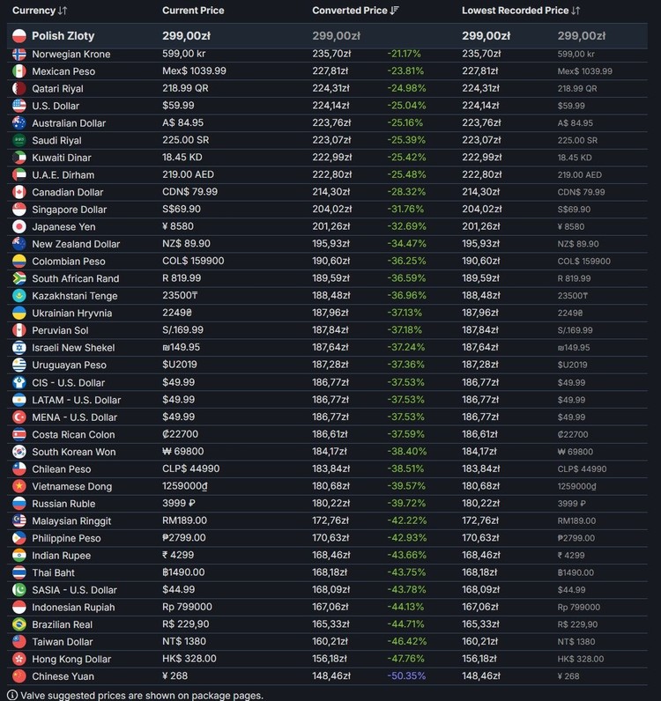661x701 pixels.
Task: Click the Canadian Dollar flag icon
Action: [x=19, y=192]
